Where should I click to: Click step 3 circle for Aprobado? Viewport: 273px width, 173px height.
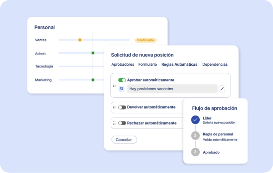[x=195, y=152]
